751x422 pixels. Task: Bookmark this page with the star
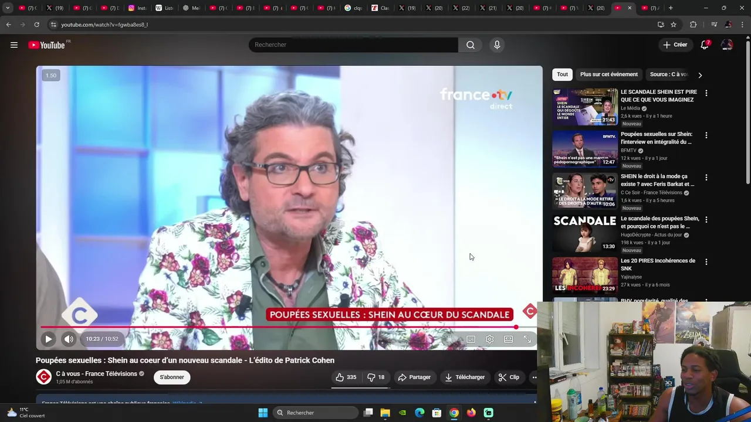pyautogui.click(x=674, y=25)
